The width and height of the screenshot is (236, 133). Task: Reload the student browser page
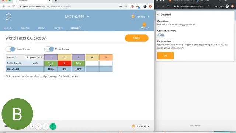click(168, 6)
